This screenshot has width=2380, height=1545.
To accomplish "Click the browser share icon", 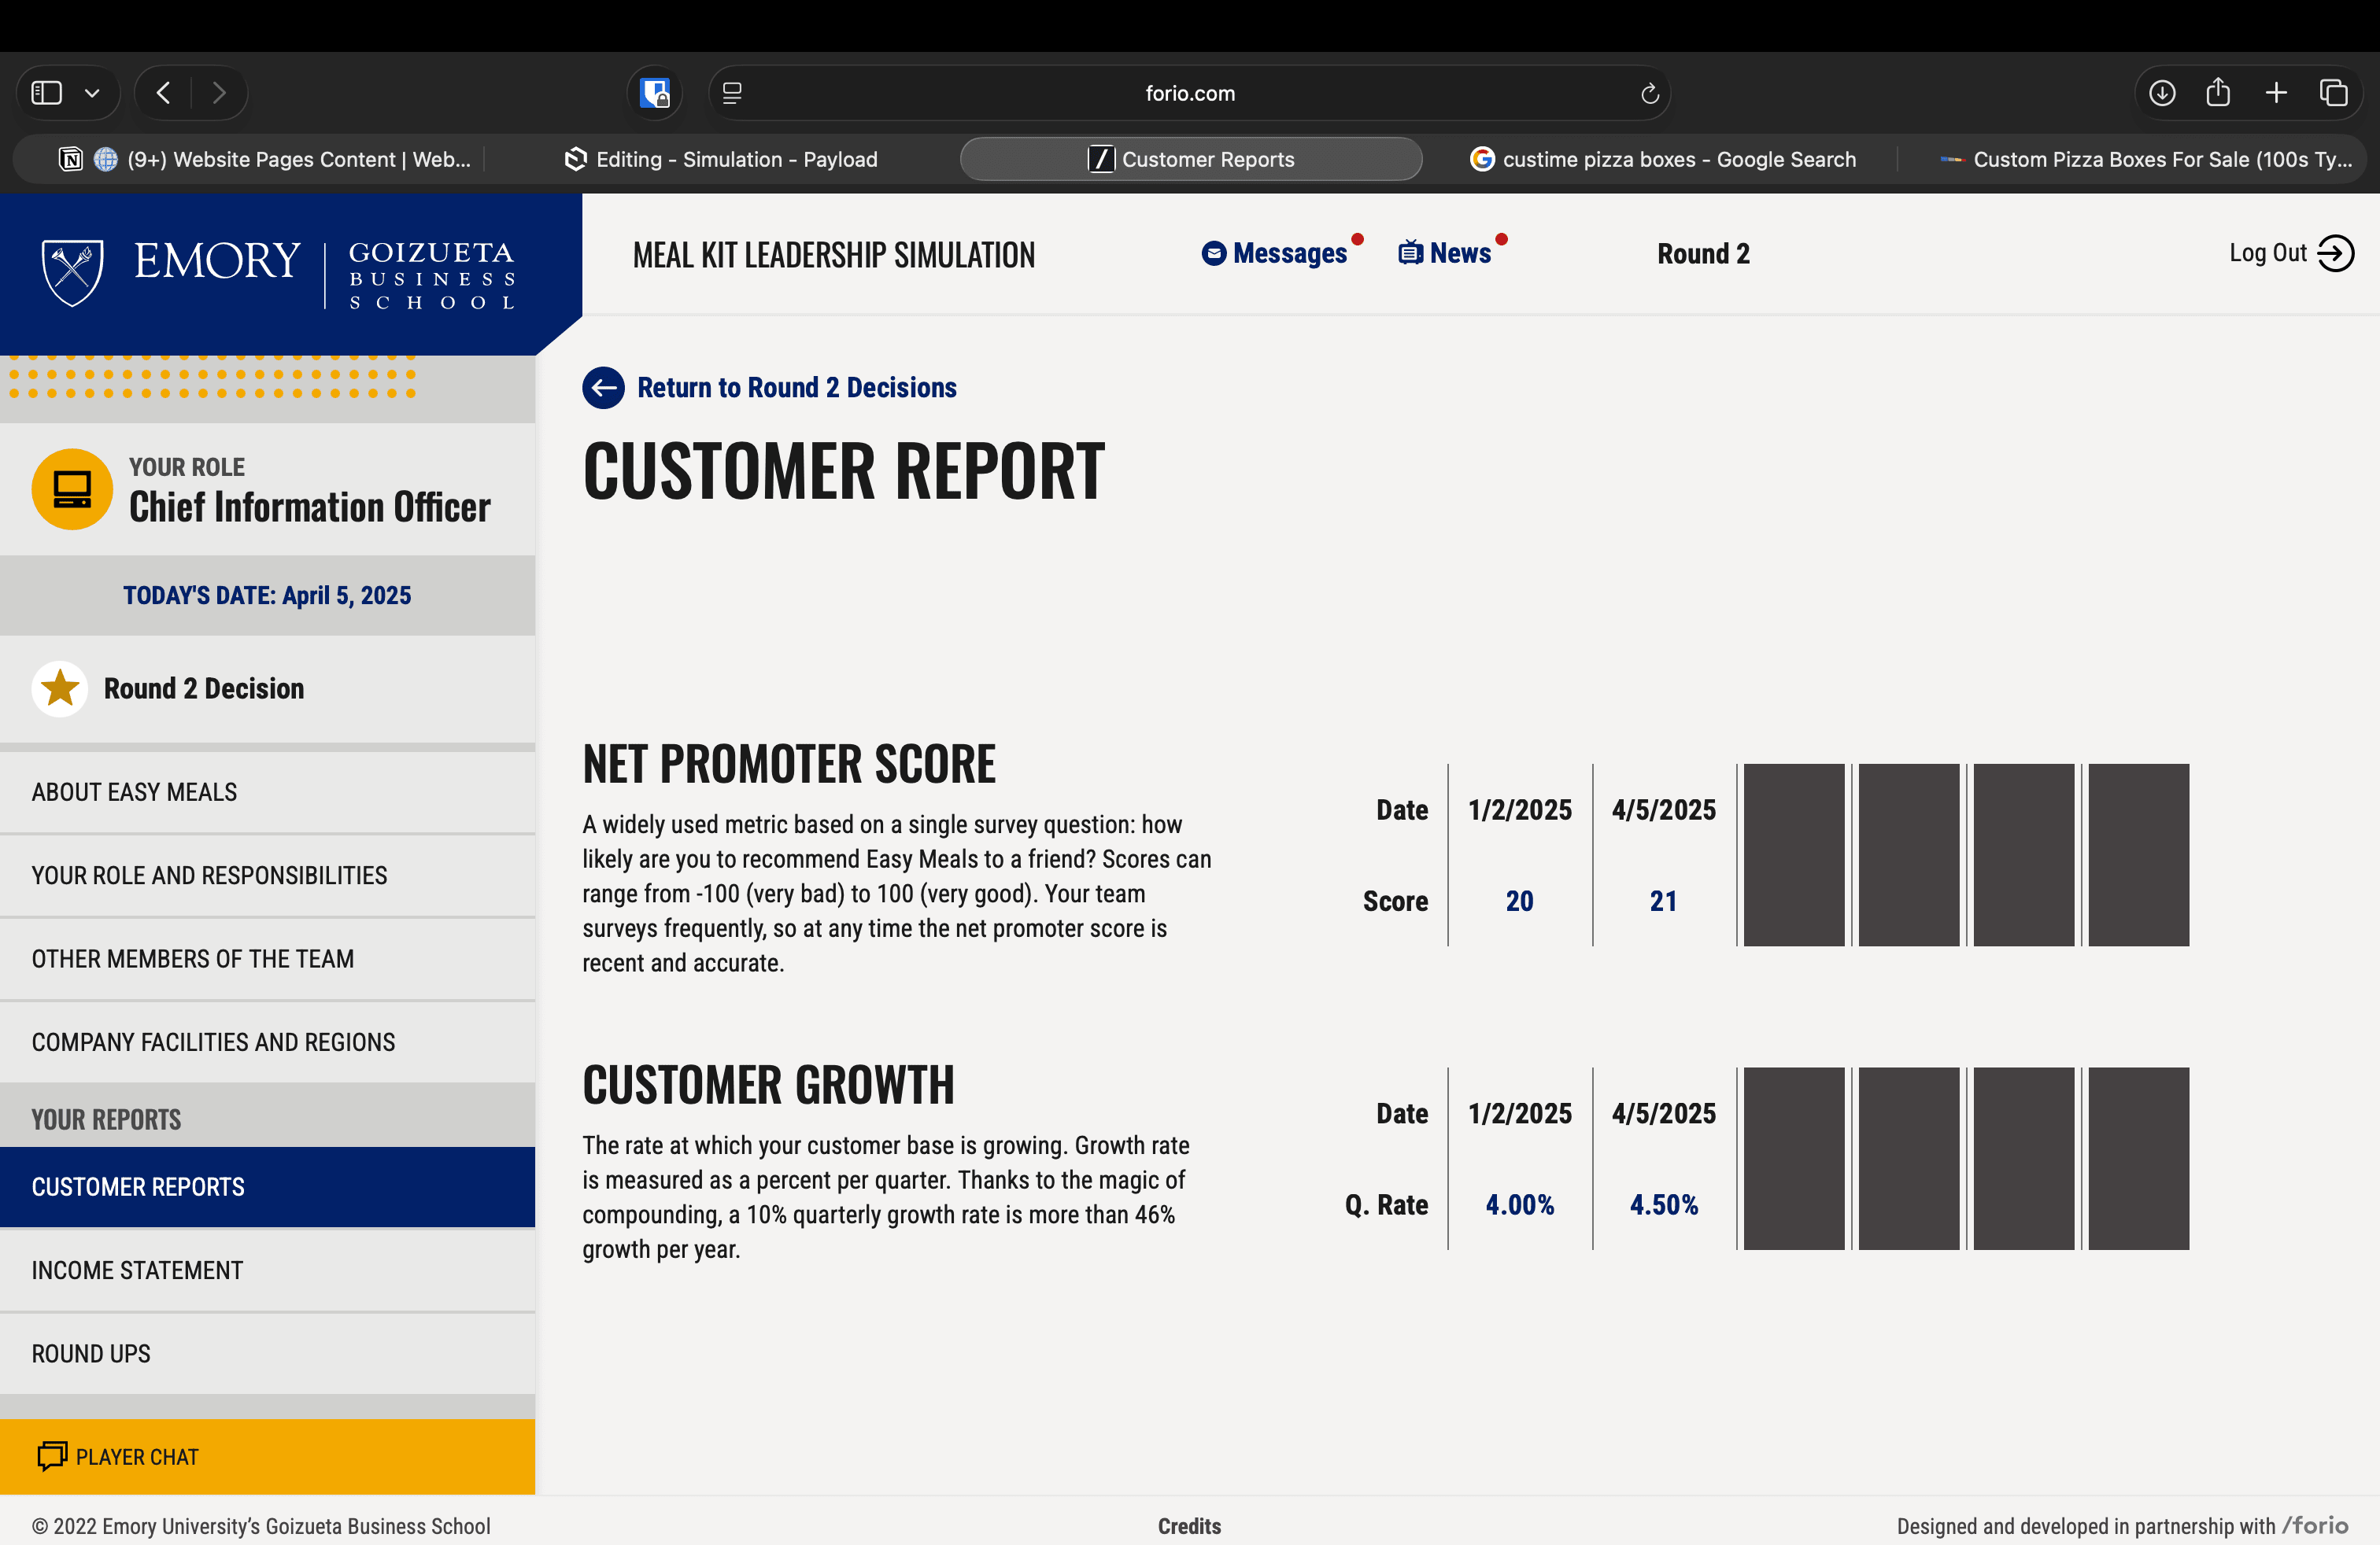I will point(2218,93).
